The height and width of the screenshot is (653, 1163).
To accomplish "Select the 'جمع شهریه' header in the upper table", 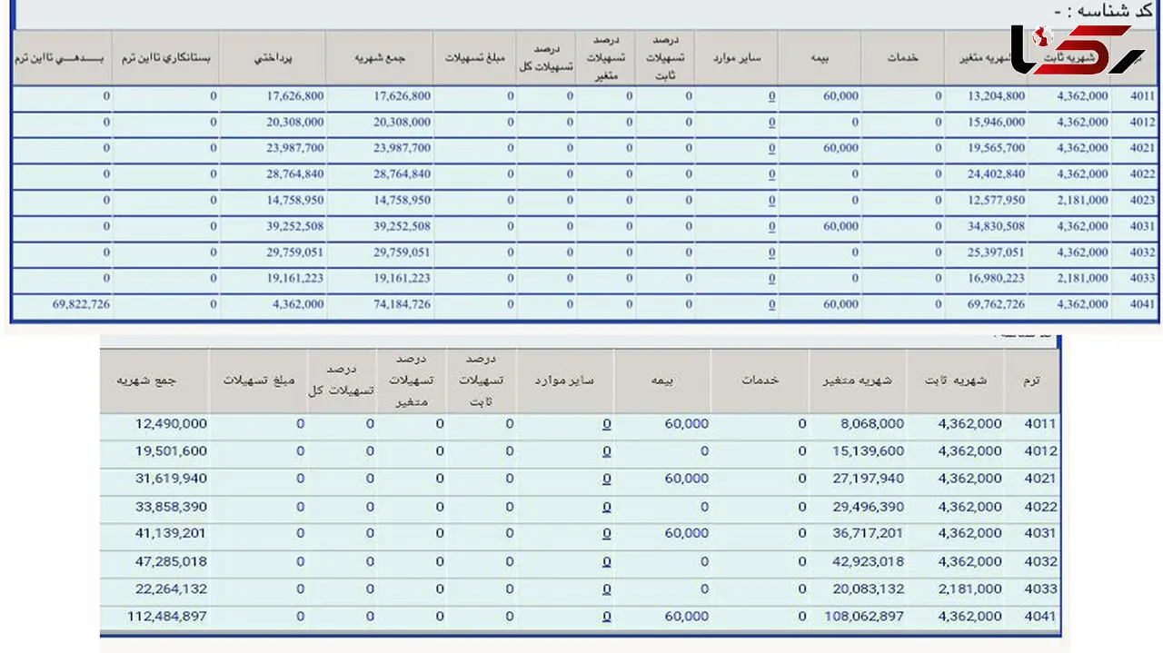I will pyautogui.click(x=381, y=57).
